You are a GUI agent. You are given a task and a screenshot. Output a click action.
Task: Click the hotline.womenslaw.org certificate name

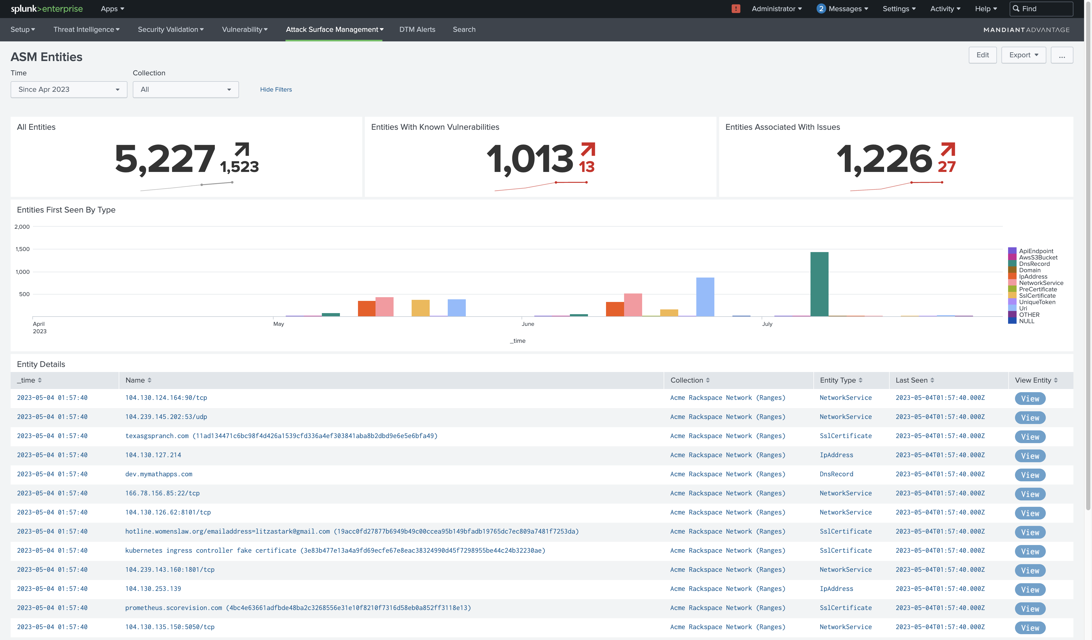(x=352, y=531)
